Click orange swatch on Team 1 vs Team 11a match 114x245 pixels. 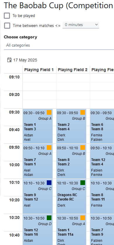pyautogui.click(x=83, y=218)
